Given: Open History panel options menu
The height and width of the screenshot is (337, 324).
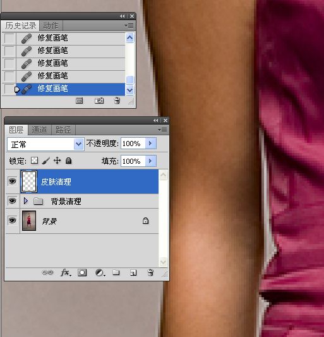Looking at the screenshot, I should tap(129, 25).
